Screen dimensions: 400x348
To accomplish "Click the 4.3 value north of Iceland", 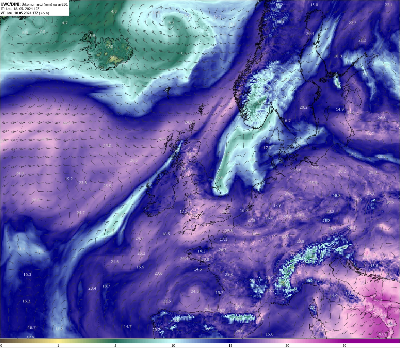I will point(114,11).
